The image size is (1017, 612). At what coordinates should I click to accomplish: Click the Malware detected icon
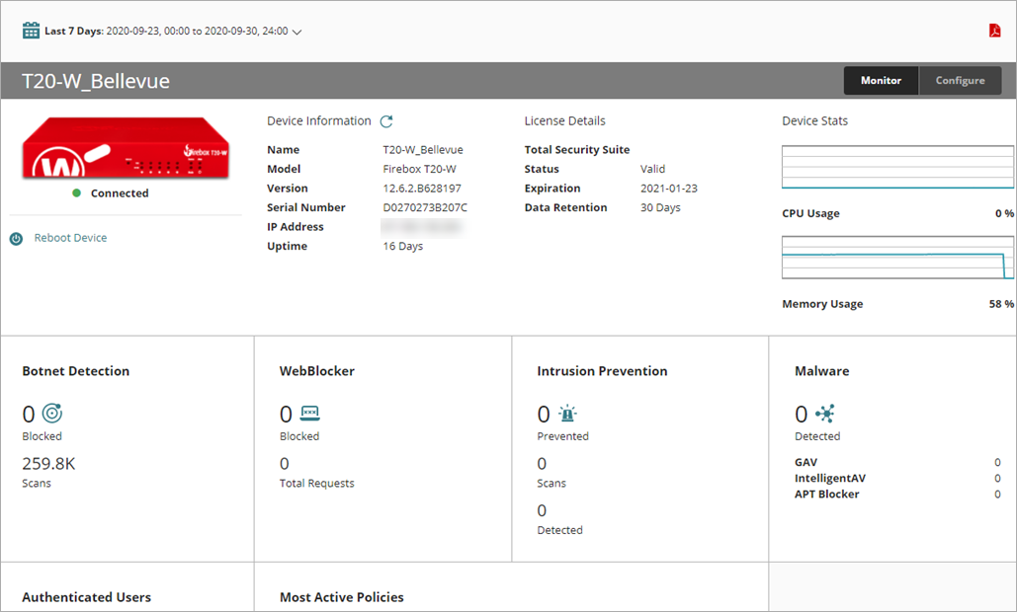[824, 413]
